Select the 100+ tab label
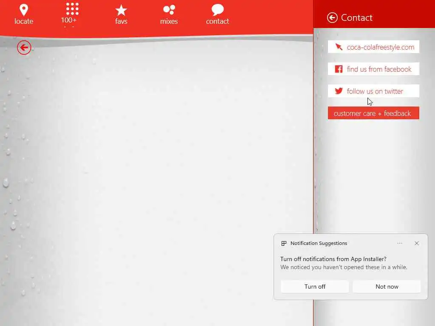 pyautogui.click(x=69, y=20)
